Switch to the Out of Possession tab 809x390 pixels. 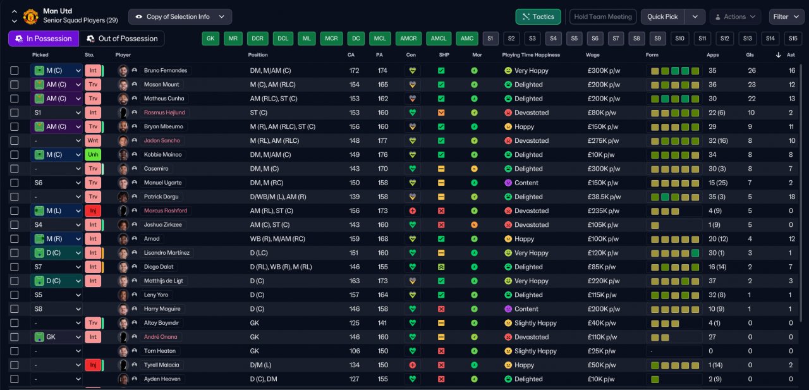(122, 39)
